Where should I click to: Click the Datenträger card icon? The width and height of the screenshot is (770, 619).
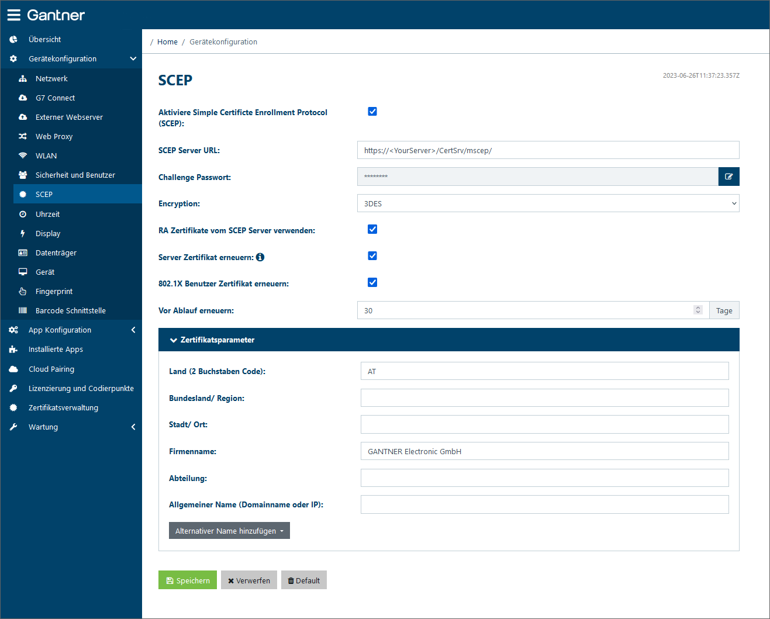pos(23,253)
